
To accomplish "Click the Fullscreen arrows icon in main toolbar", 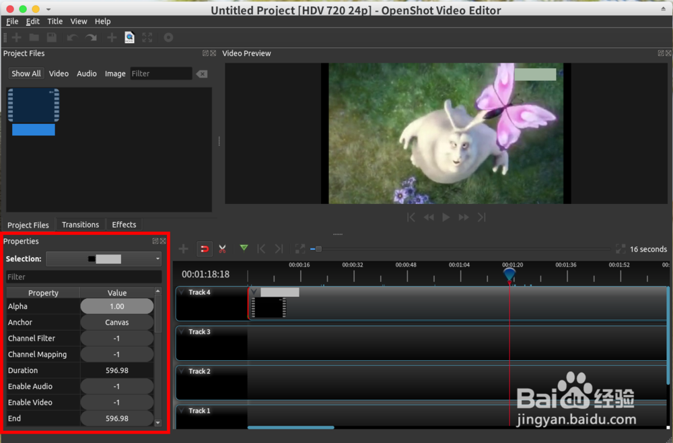I will (x=147, y=37).
